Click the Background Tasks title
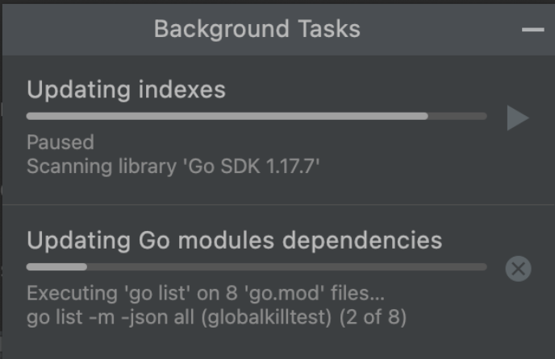 tap(257, 30)
